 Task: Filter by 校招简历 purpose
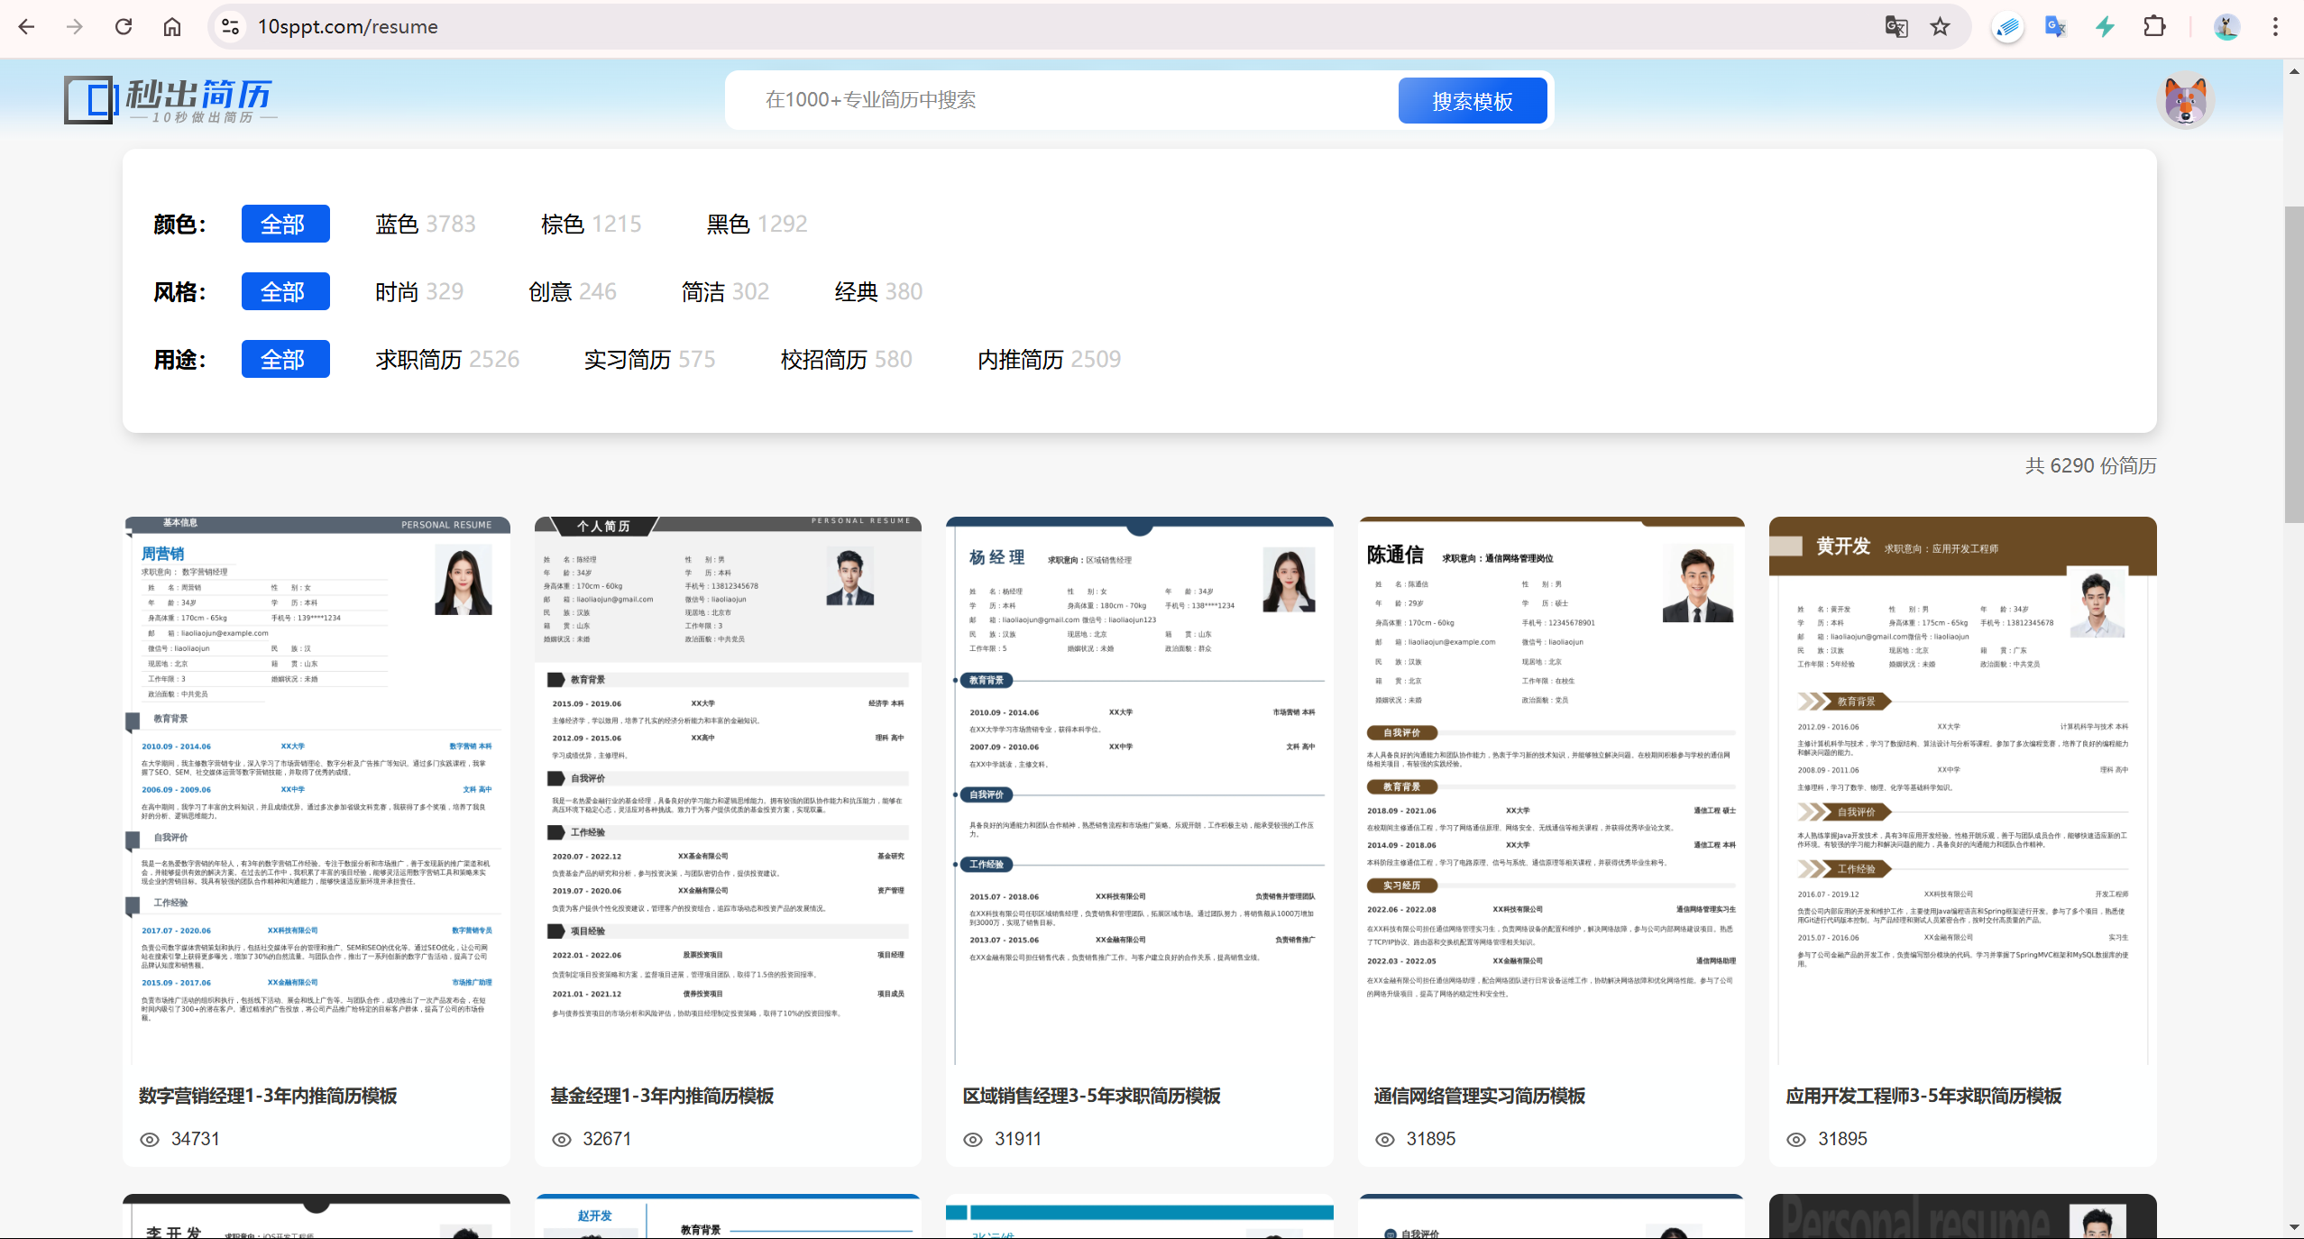point(846,359)
